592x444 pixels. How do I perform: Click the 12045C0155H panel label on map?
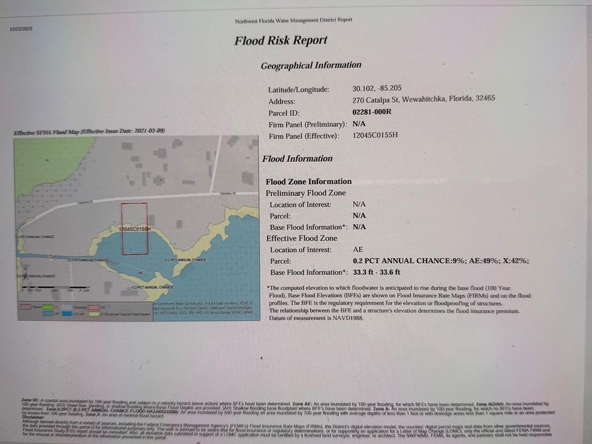click(x=134, y=230)
